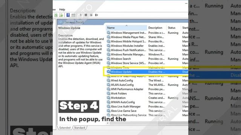Image resolution: width=241 pixels, height=135 pixels.
Task: Click the gear icon beside Workstation
Action: pos(108,97)
